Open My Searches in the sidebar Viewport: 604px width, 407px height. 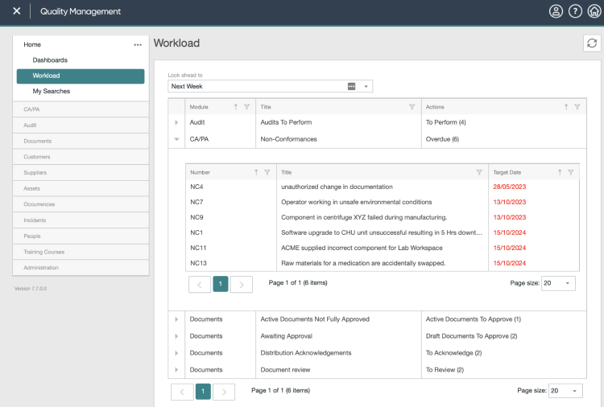click(x=52, y=91)
